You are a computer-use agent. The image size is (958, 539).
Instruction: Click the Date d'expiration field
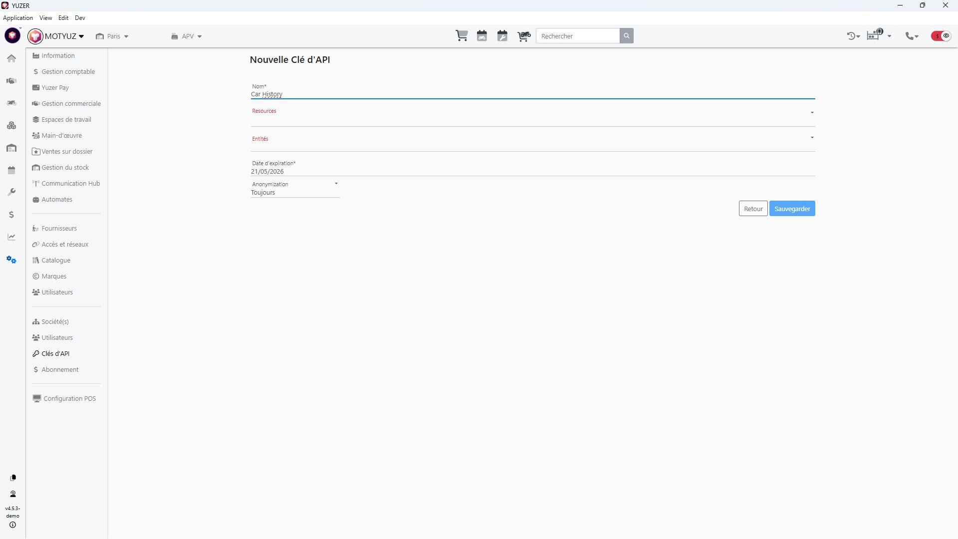(532, 171)
